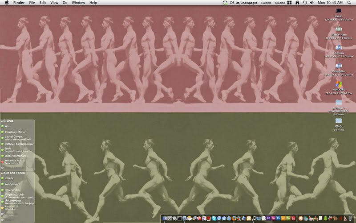Open Illustrator from the dock
This screenshot has height=223, width=356.
tap(283, 219)
